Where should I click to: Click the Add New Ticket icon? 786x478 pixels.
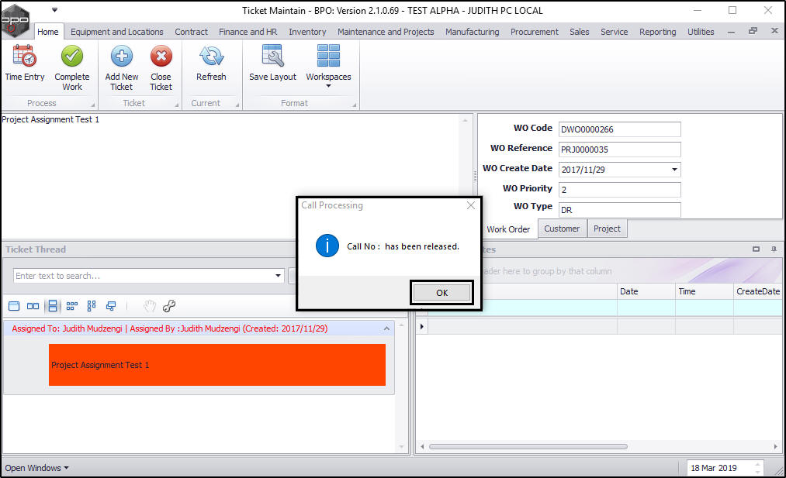pyautogui.click(x=122, y=56)
